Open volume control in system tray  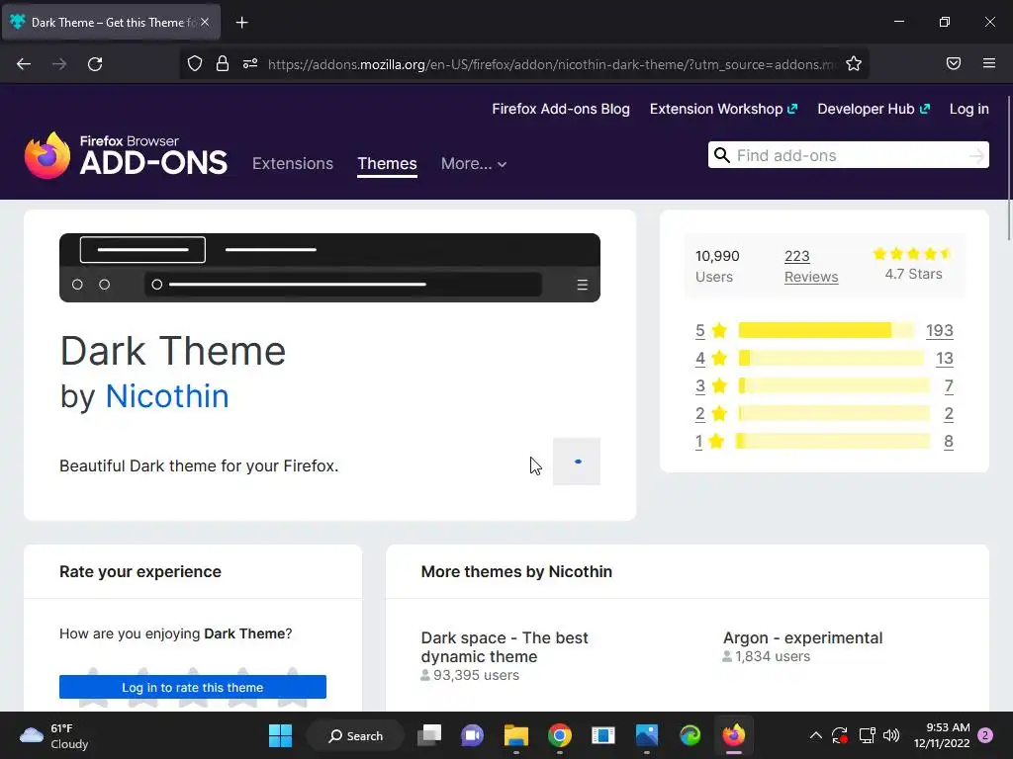pyautogui.click(x=891, y=735)
